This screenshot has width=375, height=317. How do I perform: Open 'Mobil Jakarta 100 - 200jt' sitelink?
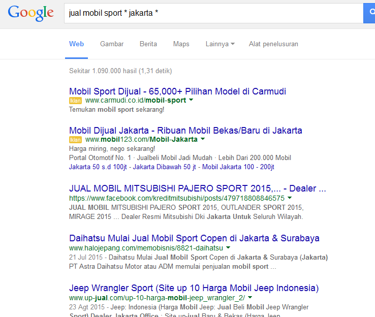[x=238, y=167]
